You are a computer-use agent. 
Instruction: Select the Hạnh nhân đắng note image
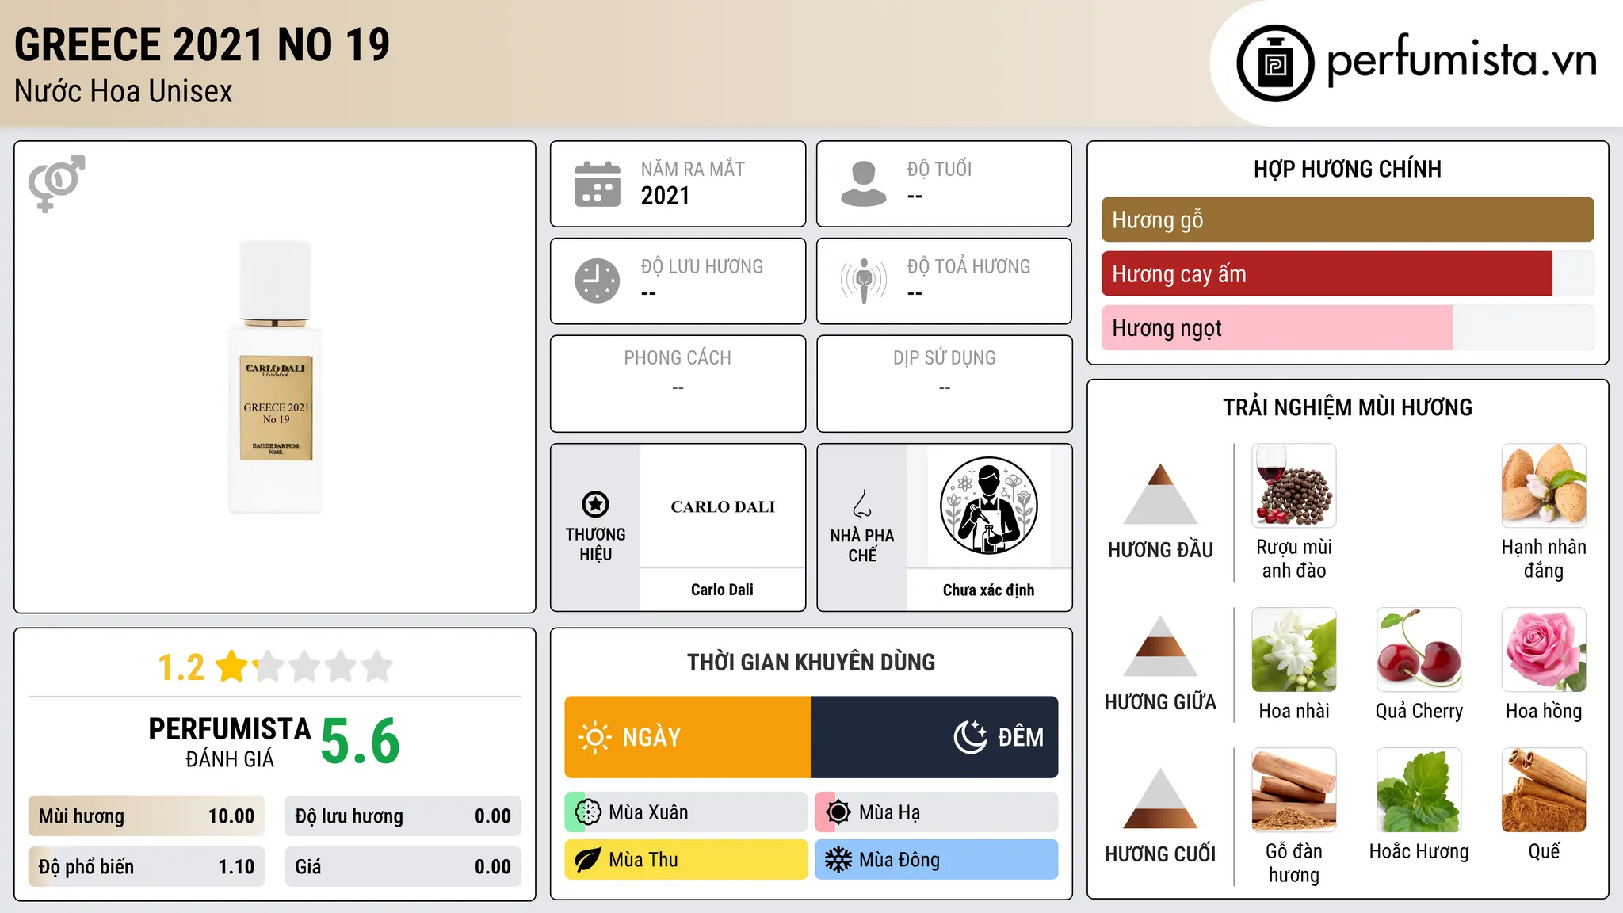point(1544,486)
